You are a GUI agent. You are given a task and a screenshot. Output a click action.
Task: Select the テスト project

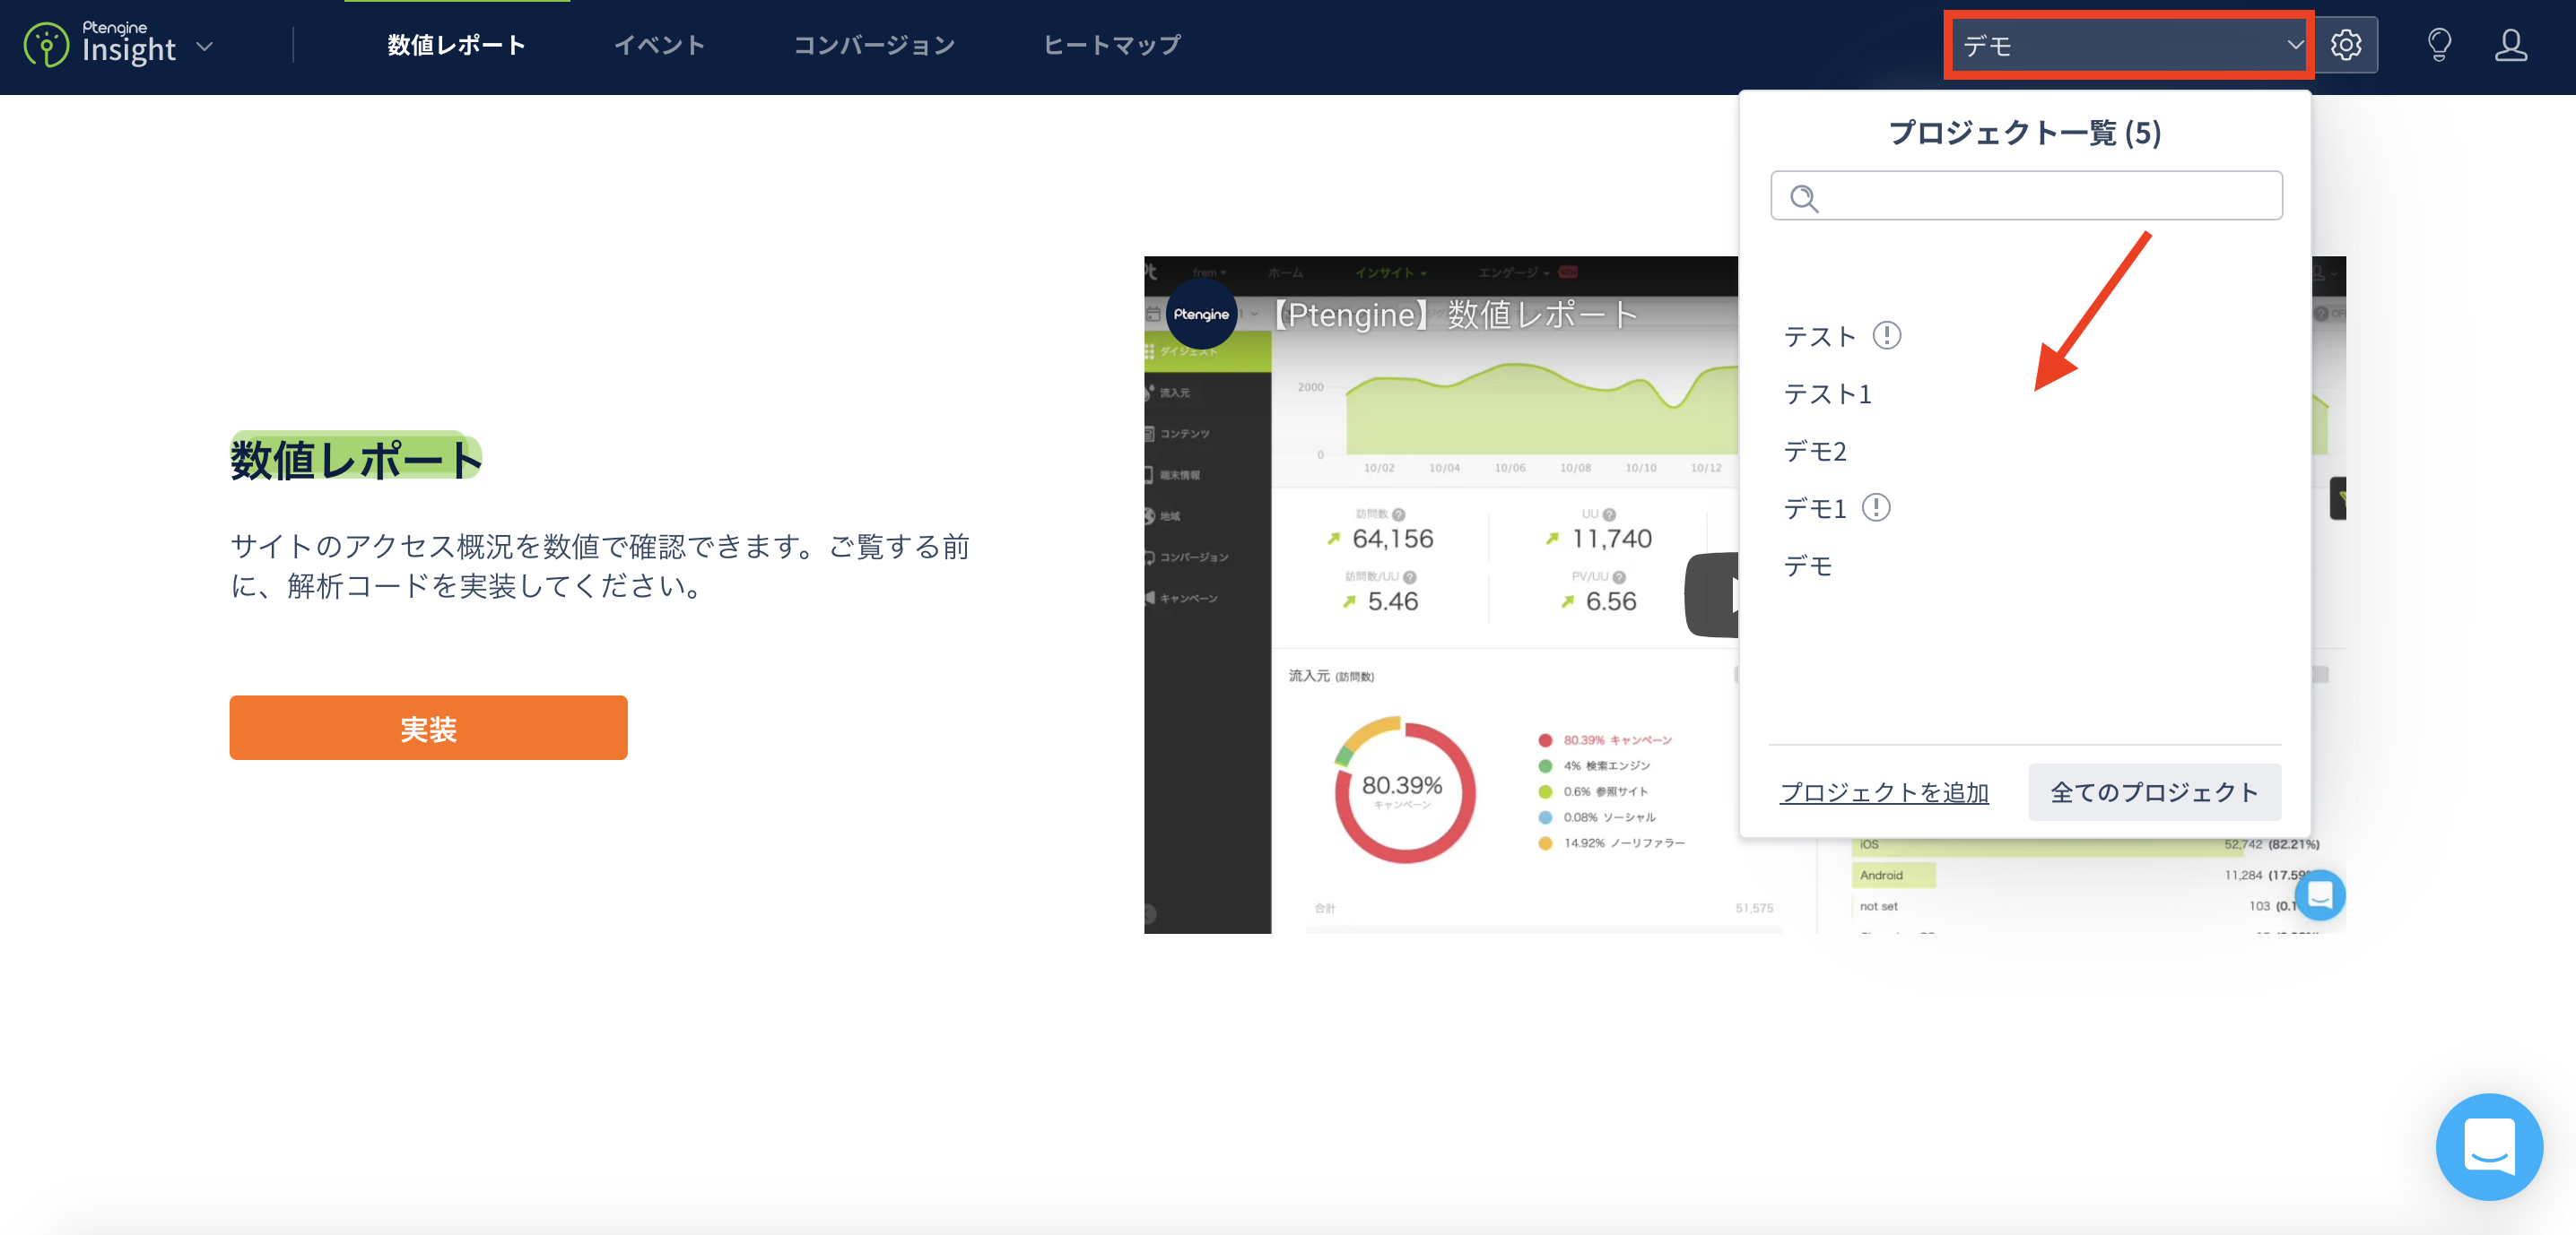1819,337
